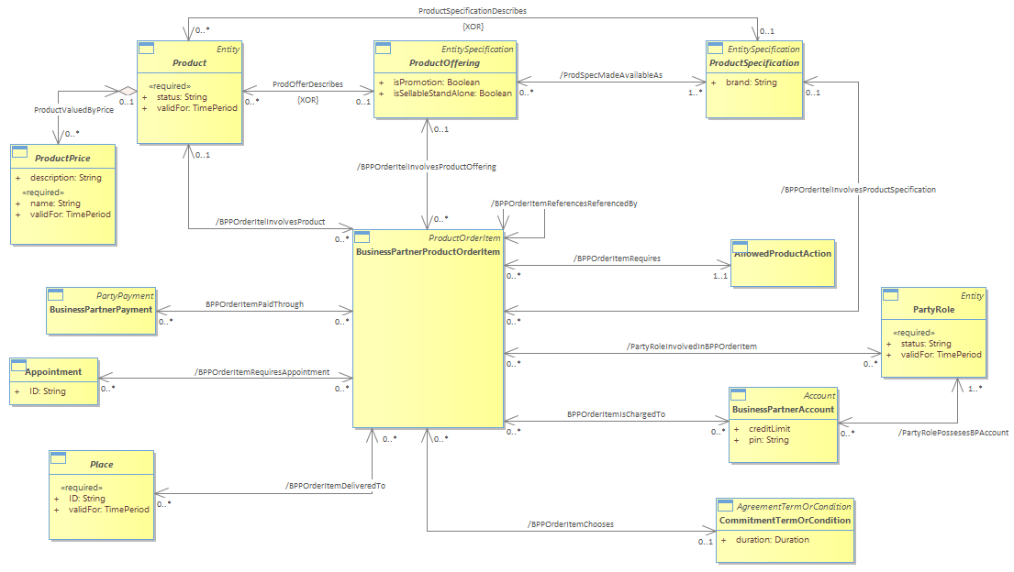
Task: Click the class icon in the ProductOffering box
Action: [383, 48]
